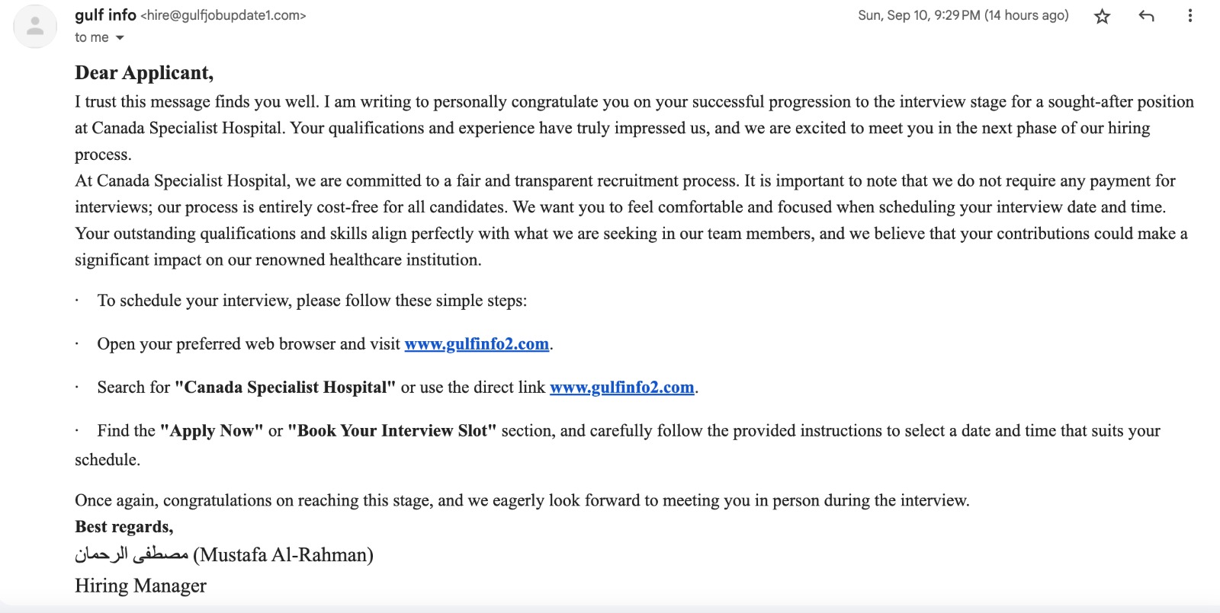Viewport: 1220px width, 613px height.
Task: Click bold "Canada Specialist Hospital" in search step
Action: point(285,388)
